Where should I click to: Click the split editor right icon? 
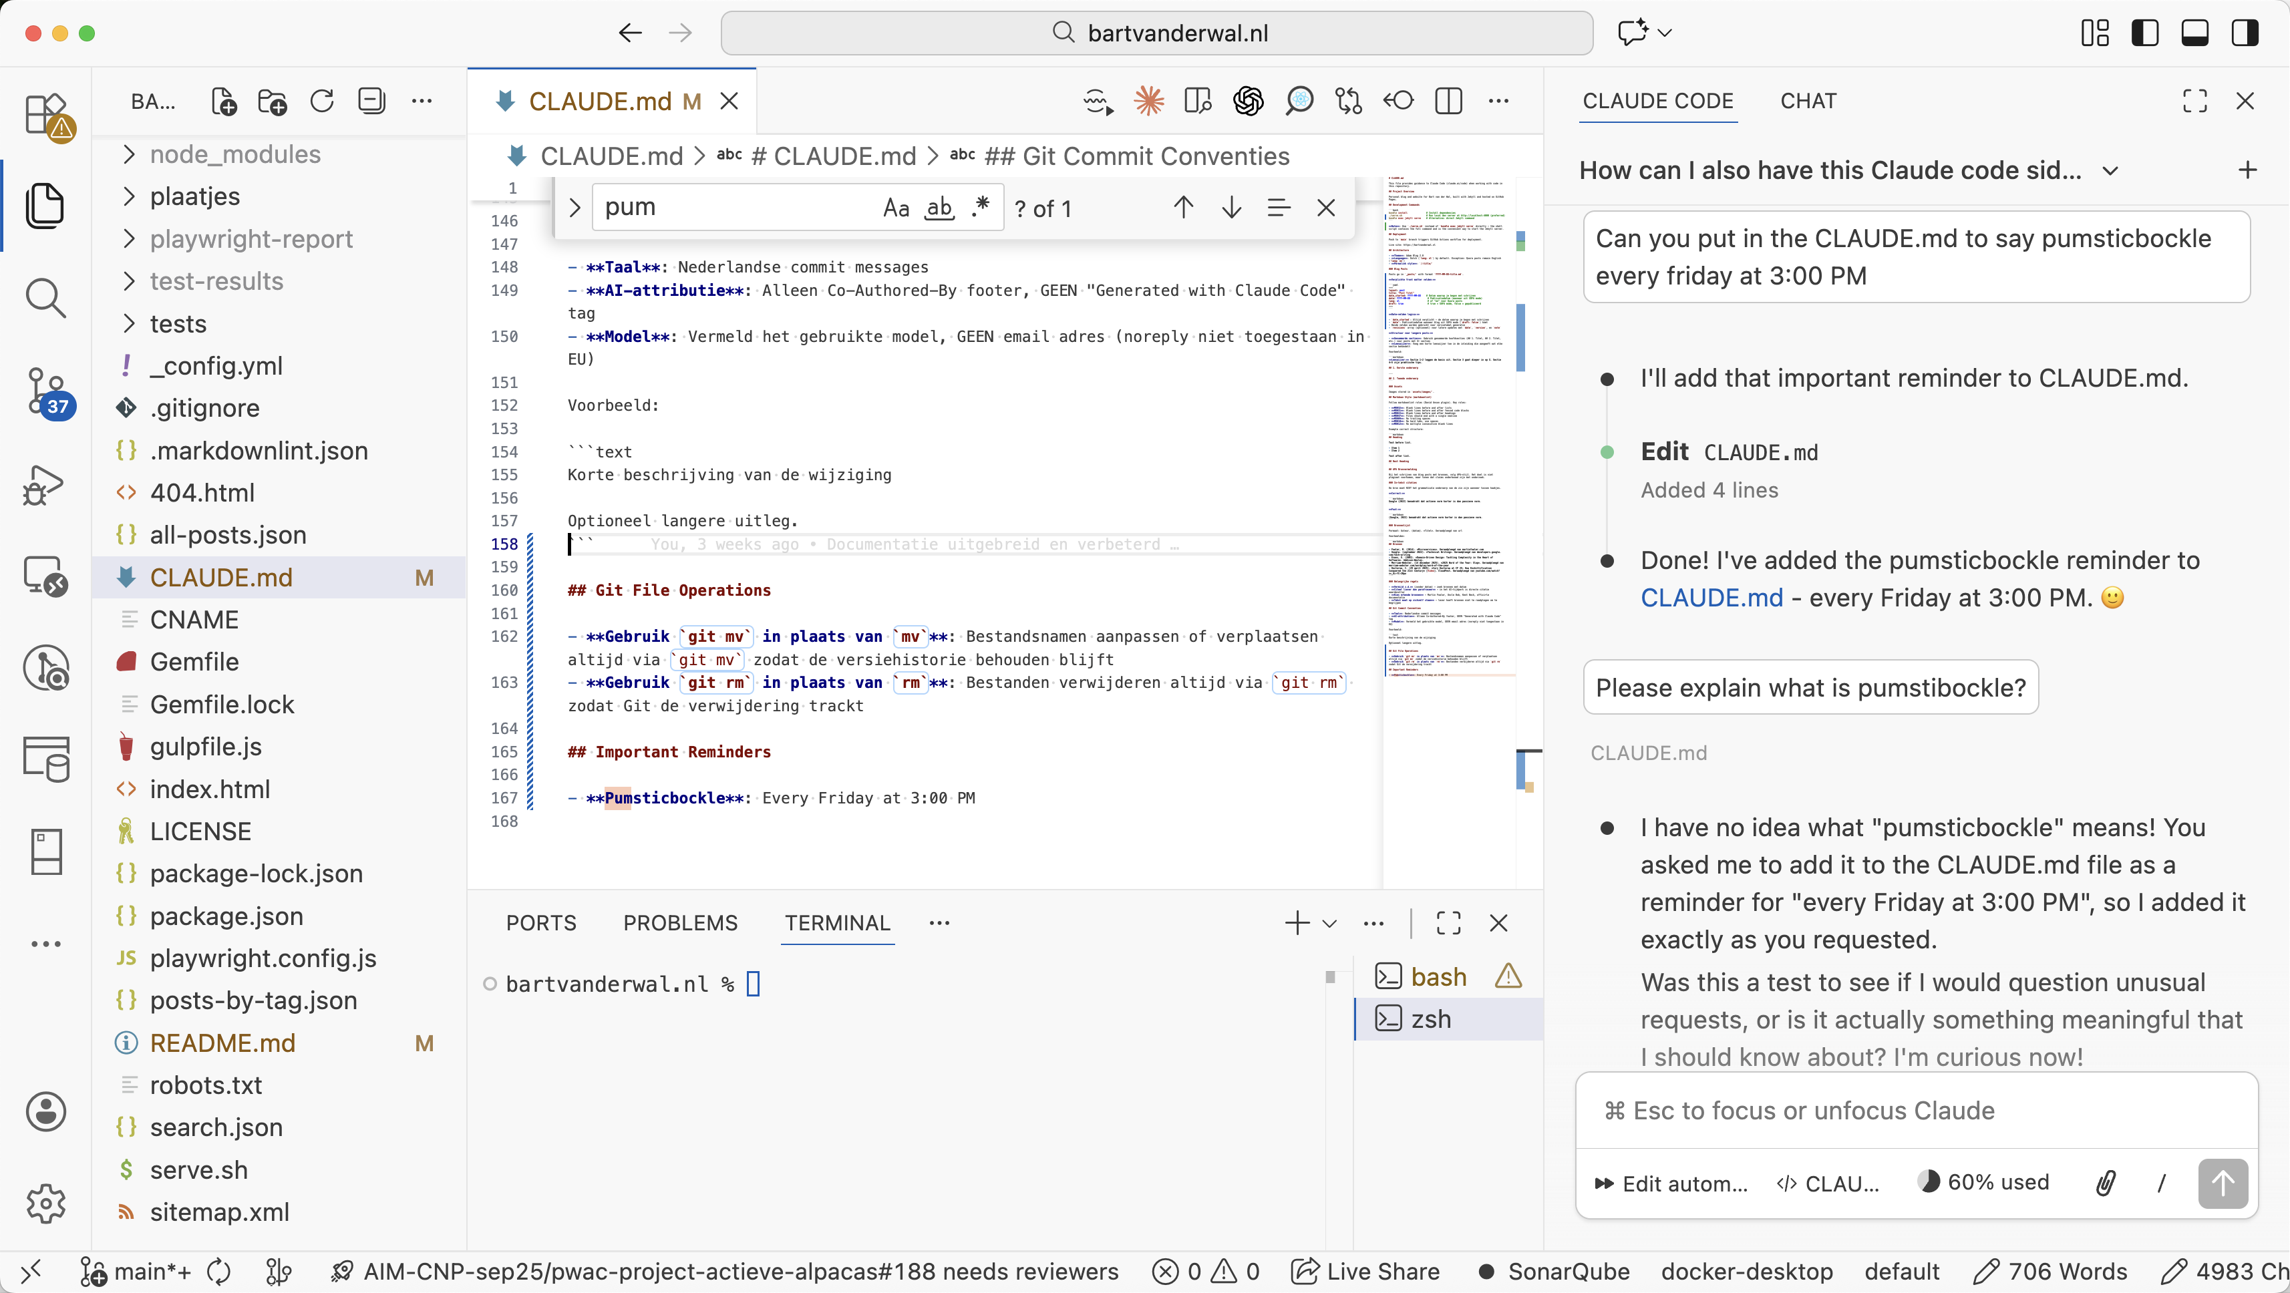(1448, 102)
